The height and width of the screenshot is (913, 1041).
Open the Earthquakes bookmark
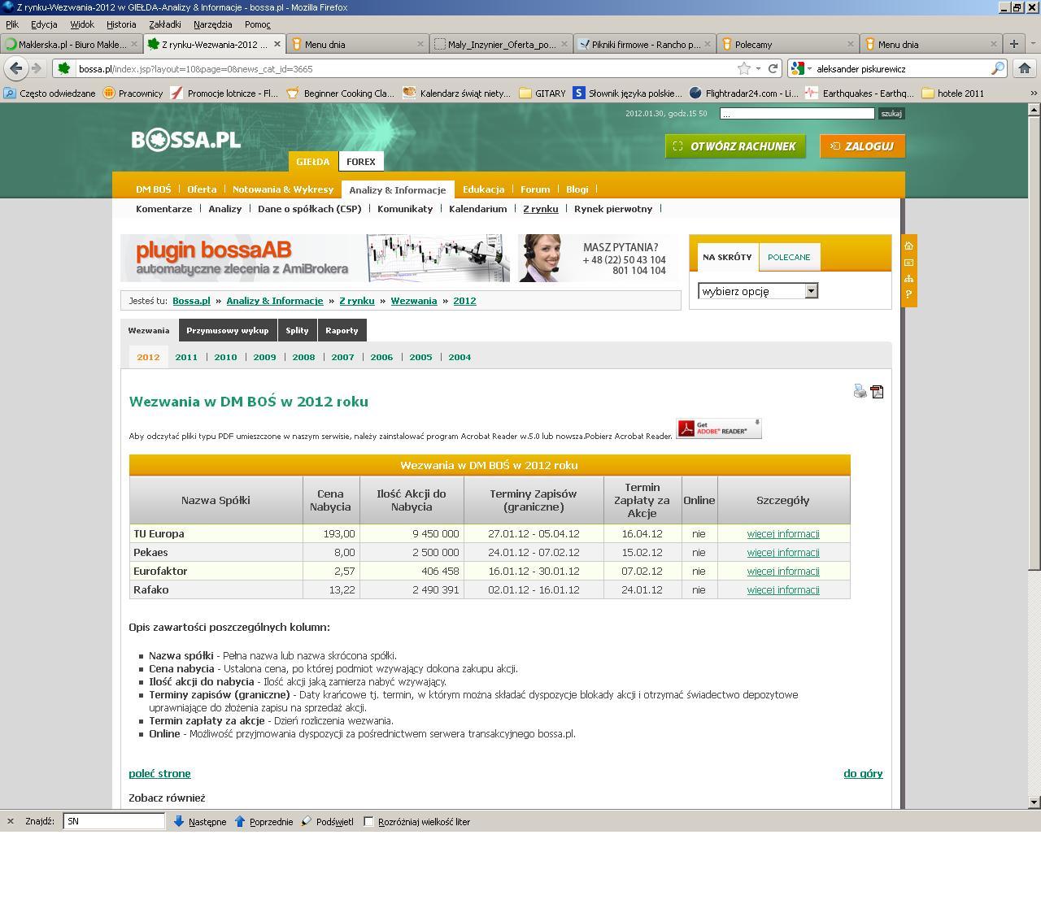(x=860, y=93)
